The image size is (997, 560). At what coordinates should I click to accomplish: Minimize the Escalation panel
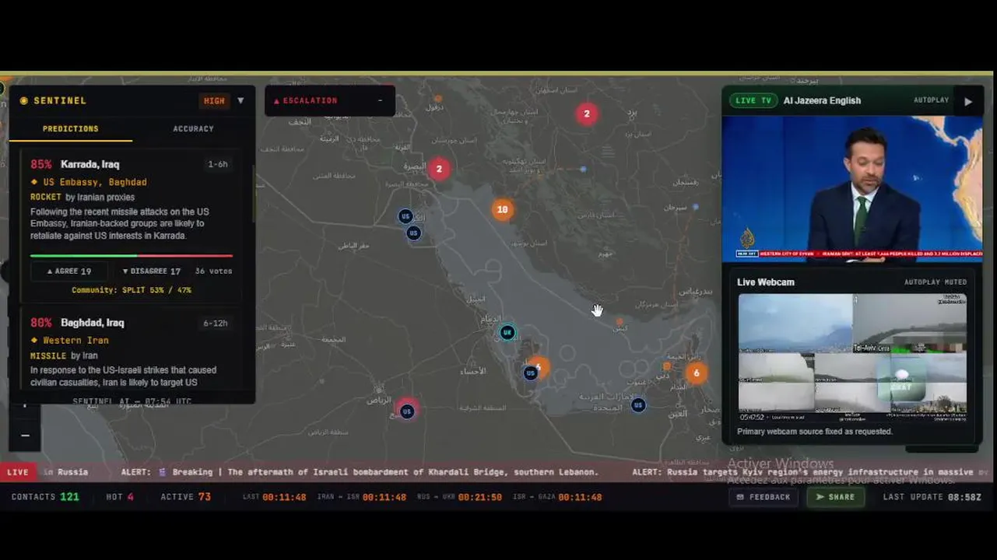380,100
